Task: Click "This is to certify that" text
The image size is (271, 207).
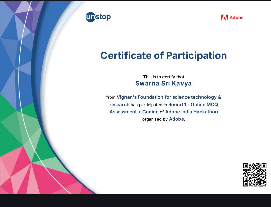Action: (164, 77)
